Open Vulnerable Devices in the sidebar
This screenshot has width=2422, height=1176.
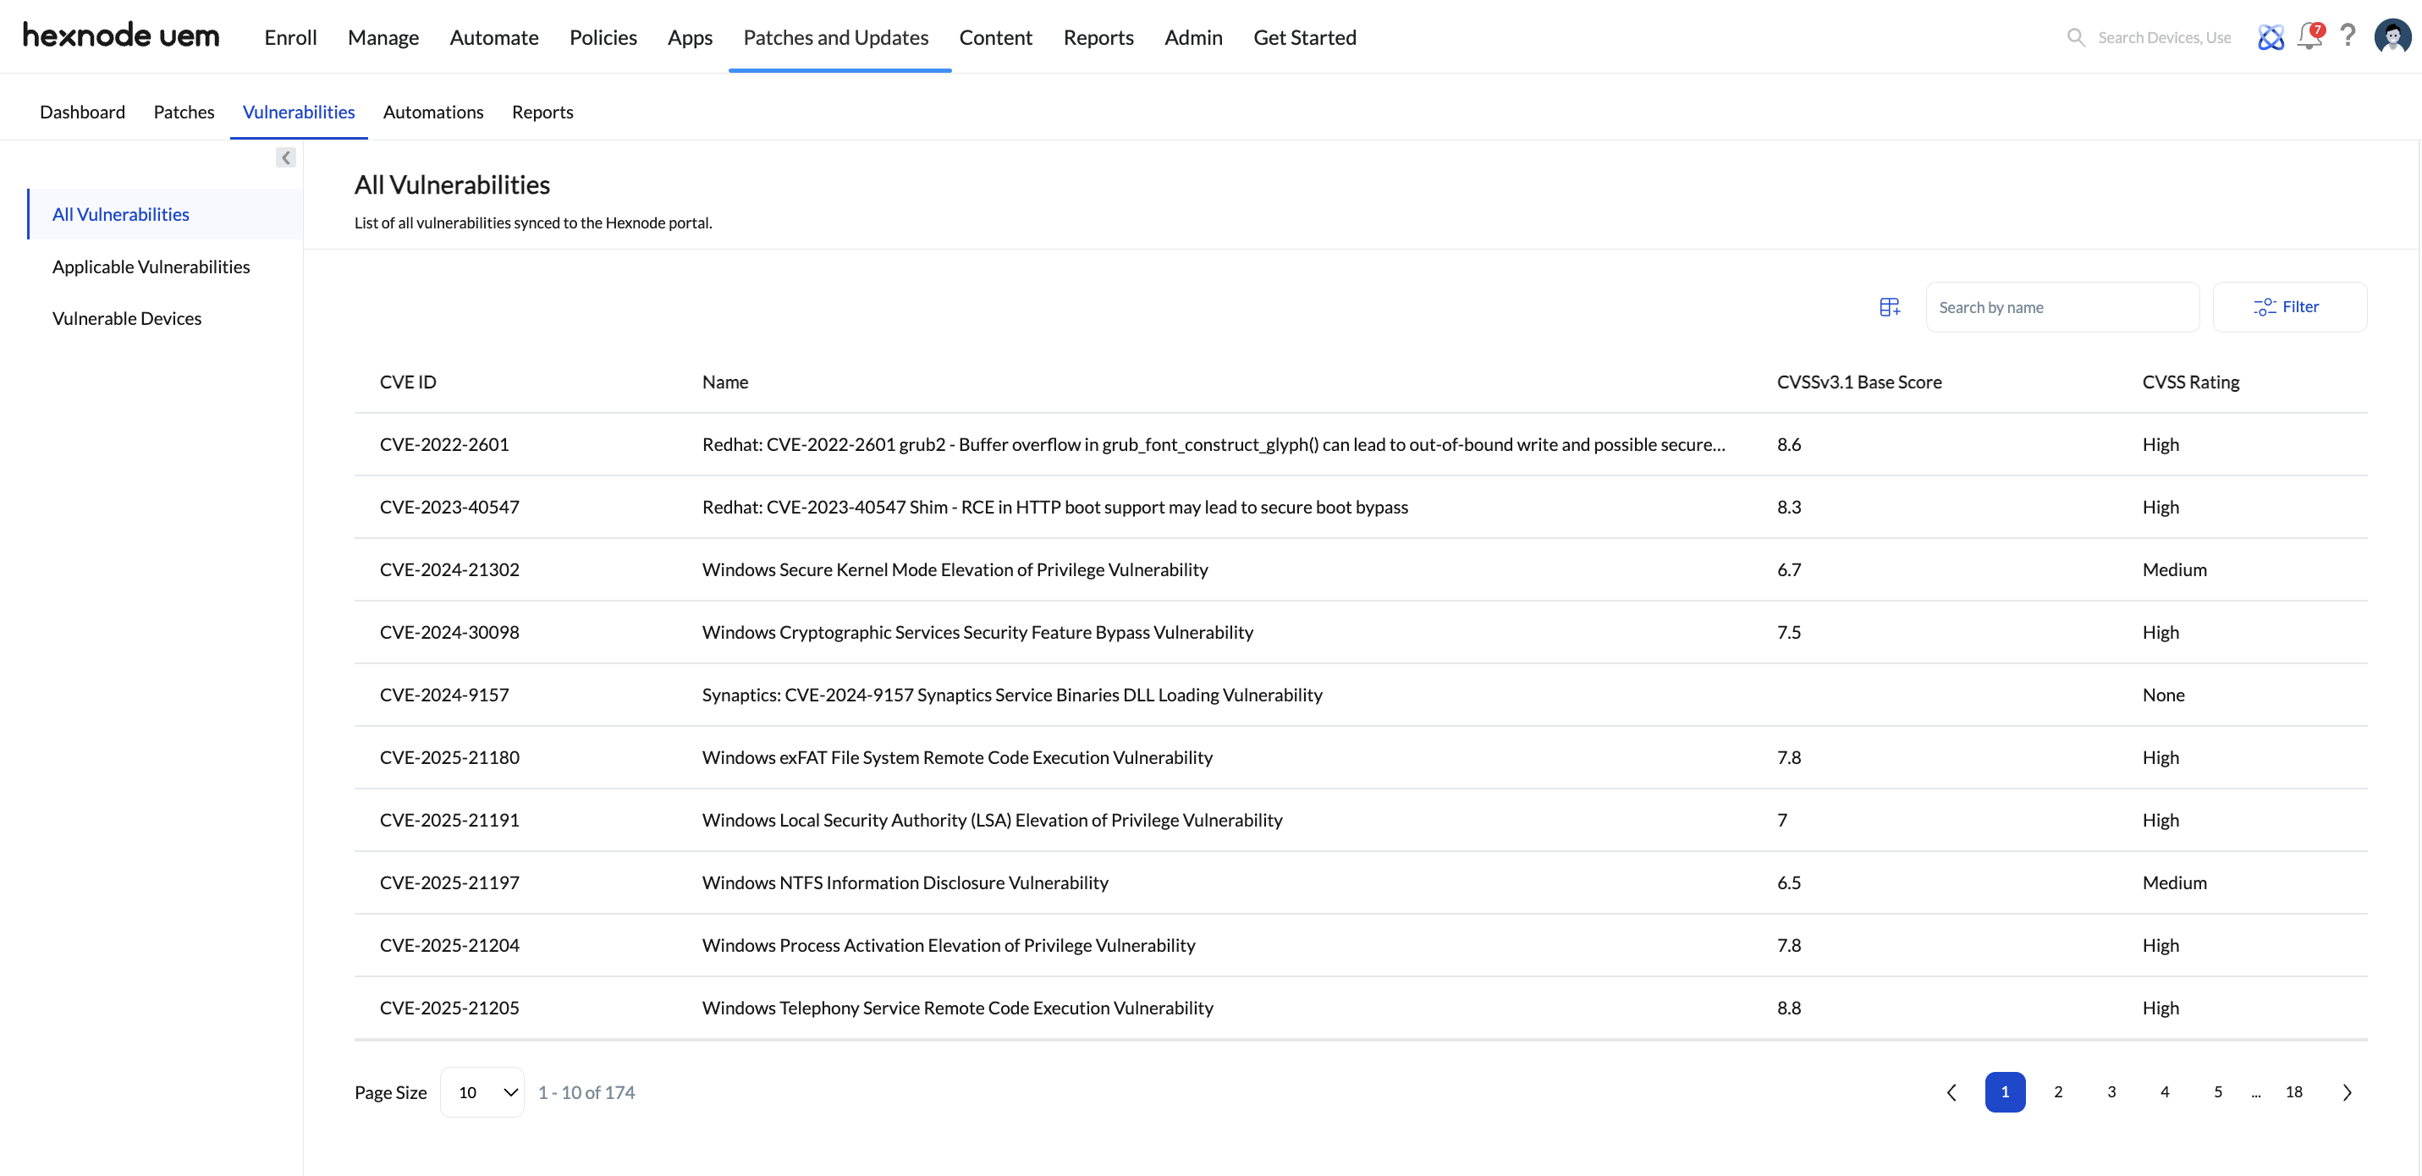(x=127, y=319)
